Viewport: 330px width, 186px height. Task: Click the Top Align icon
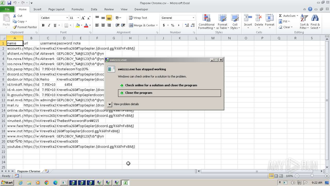97,18
